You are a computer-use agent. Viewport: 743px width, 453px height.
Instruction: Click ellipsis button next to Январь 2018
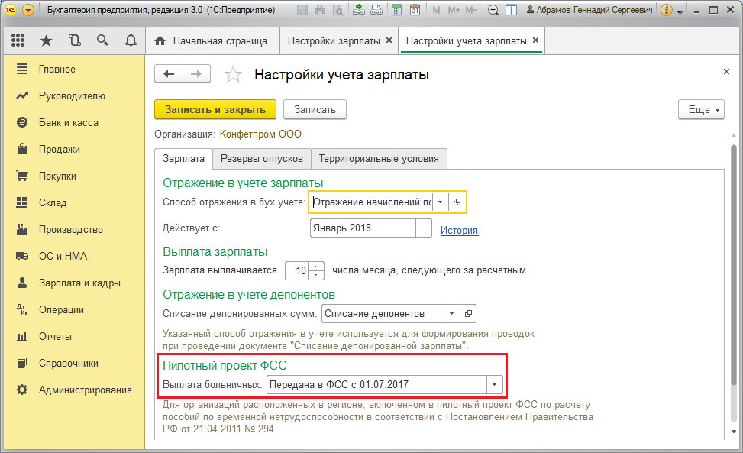pos(424,228)
